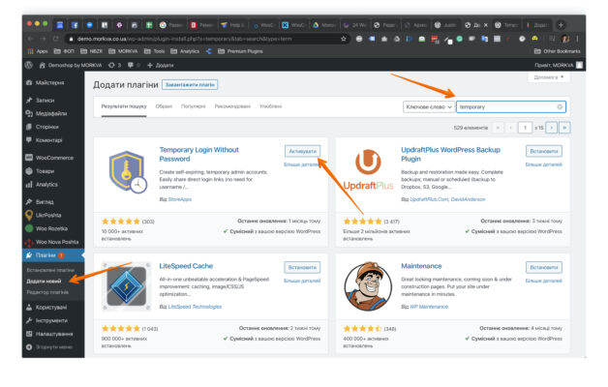Click the Завантажити плагін upload button
The image size is (608, 387).
click(x=190, y=84)
